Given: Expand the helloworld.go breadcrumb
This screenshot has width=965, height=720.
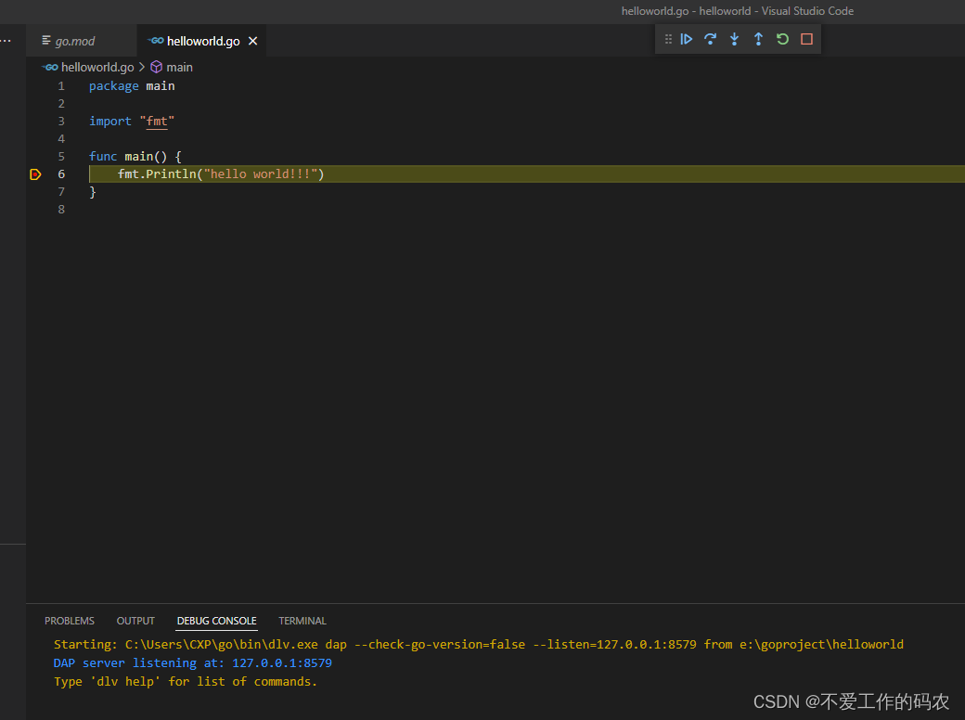Looking at the screenshot, I should 96,67.
